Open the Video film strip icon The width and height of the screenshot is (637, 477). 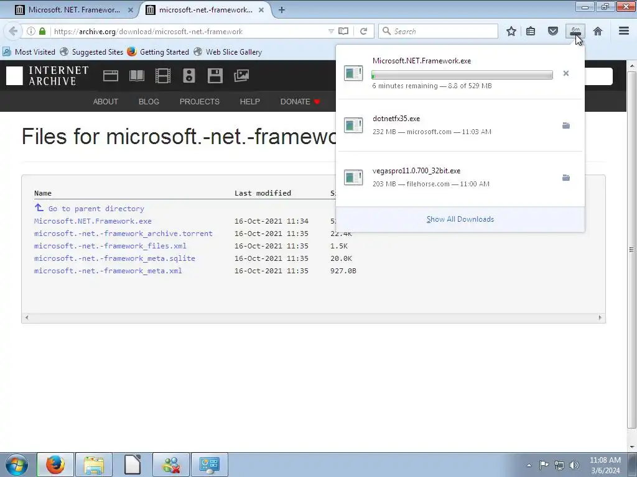163,76
